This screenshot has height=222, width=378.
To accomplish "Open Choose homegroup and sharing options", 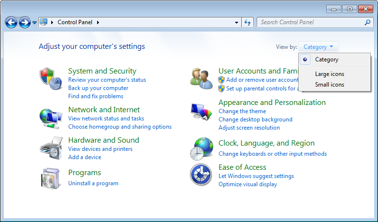I will pos(120,127).
